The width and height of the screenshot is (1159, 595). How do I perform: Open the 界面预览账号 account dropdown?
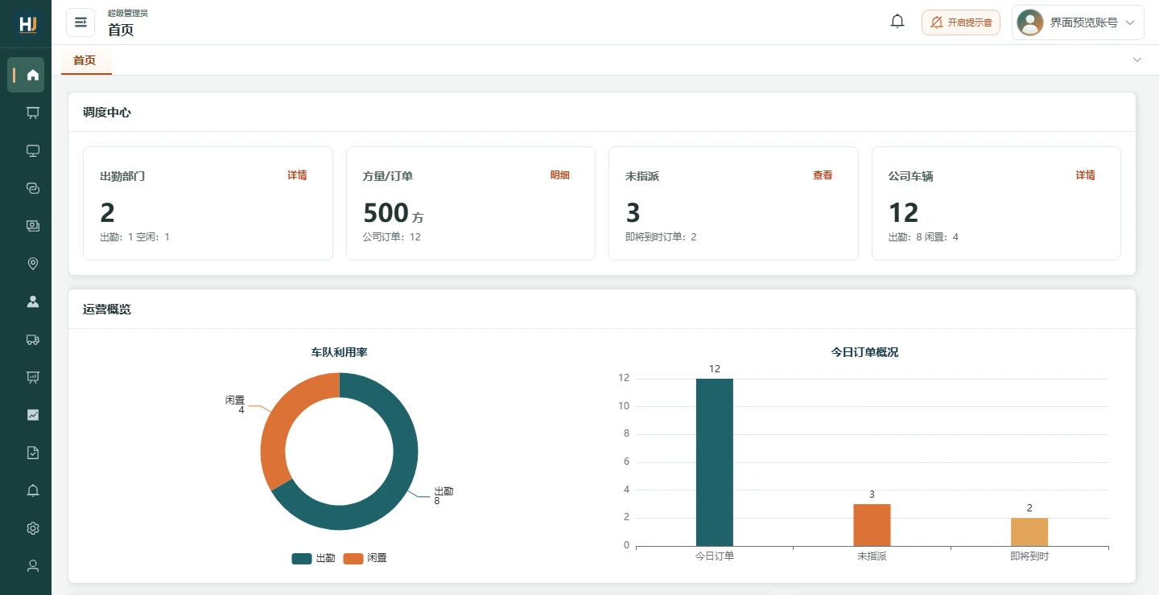click(1078, 23)
